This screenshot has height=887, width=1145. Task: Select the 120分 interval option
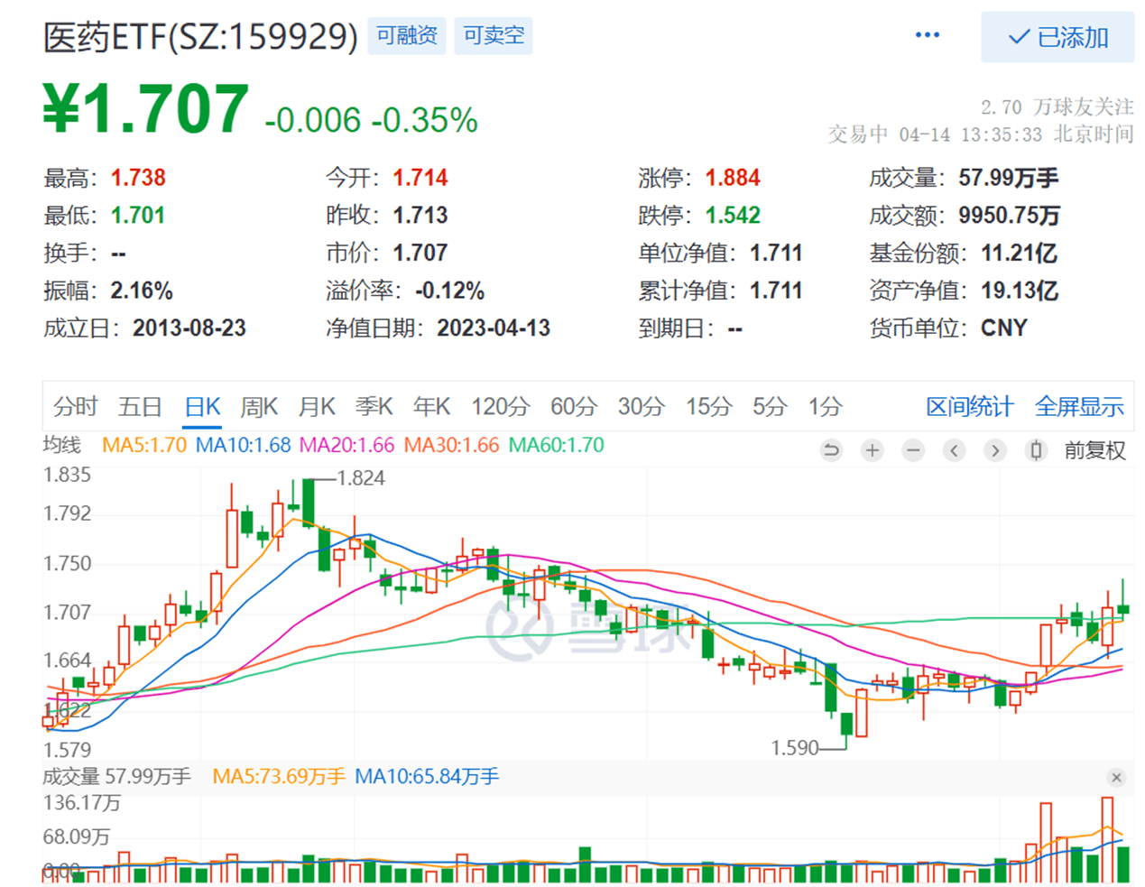pyautogui.click(x=501, y=406)
